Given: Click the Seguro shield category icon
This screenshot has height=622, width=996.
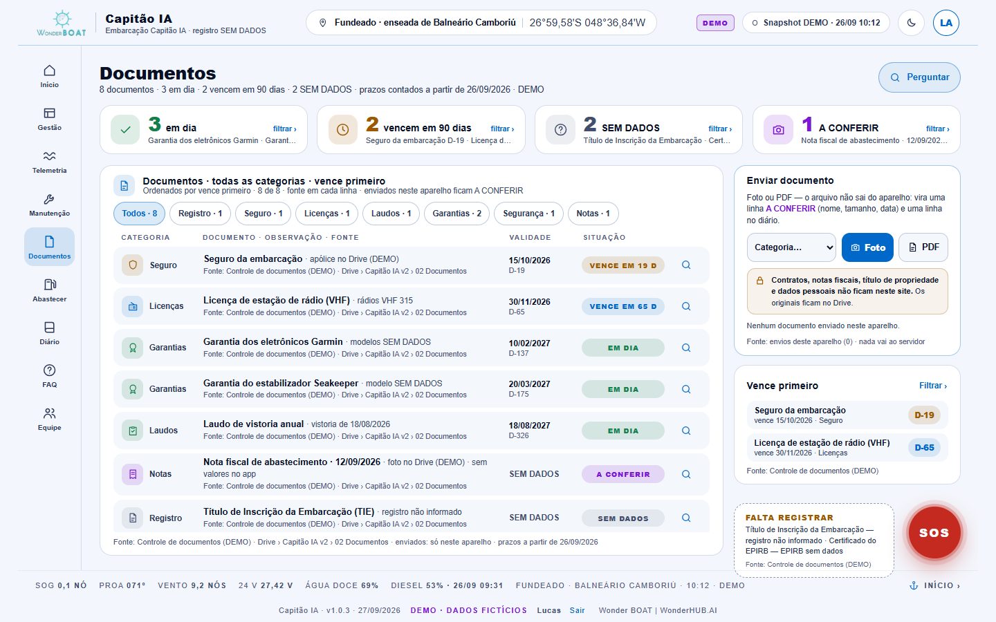Looking at the screenshot, I should point(133,265).
